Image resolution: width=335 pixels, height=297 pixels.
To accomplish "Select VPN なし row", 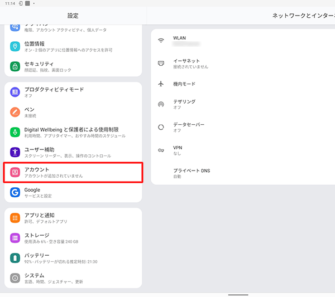I will [243, 150].
